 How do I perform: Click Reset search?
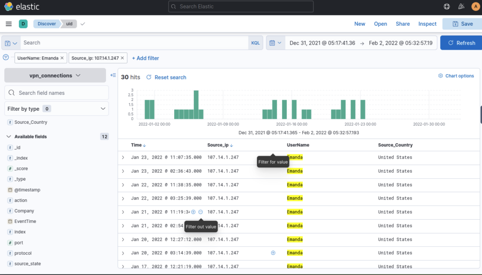pos(166,77)
